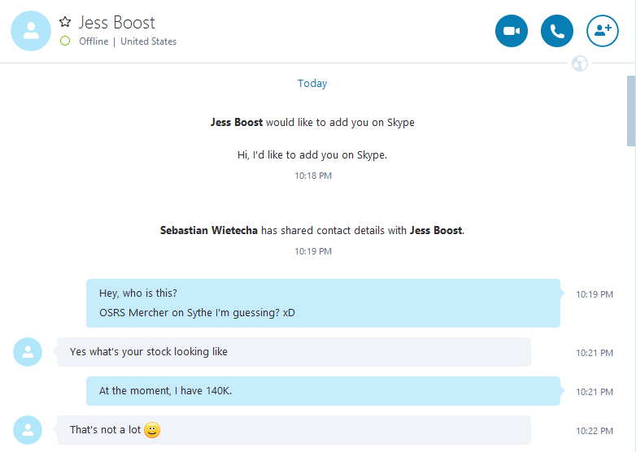Click the avatar beside 'Yes what's your stock' message
The width and height of the screenshot is (636, 452).
[x=28, y=352]
